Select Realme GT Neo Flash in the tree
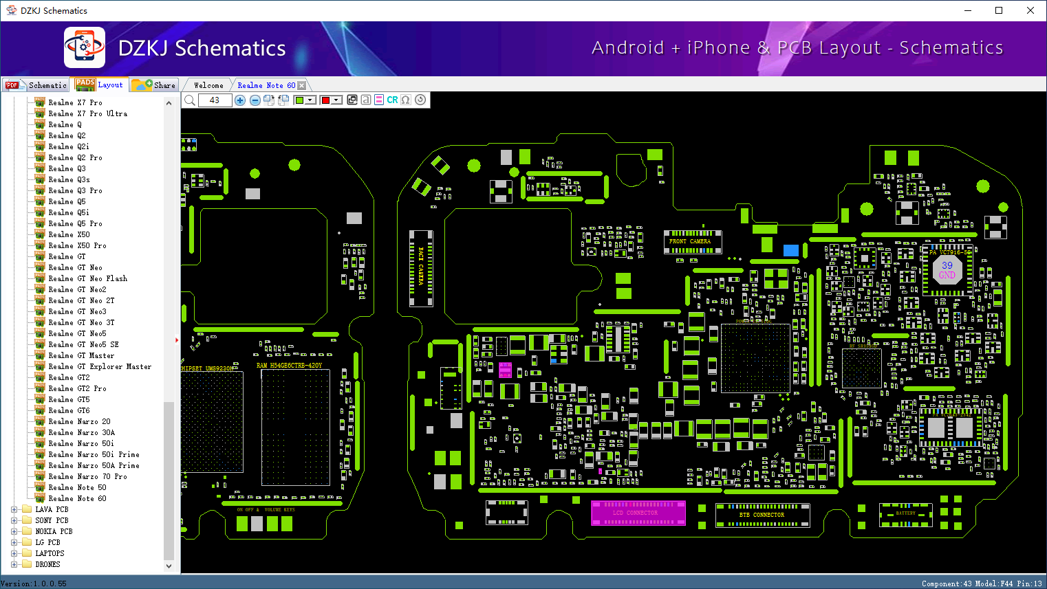The image size is (1047, 589). [87, 278]
